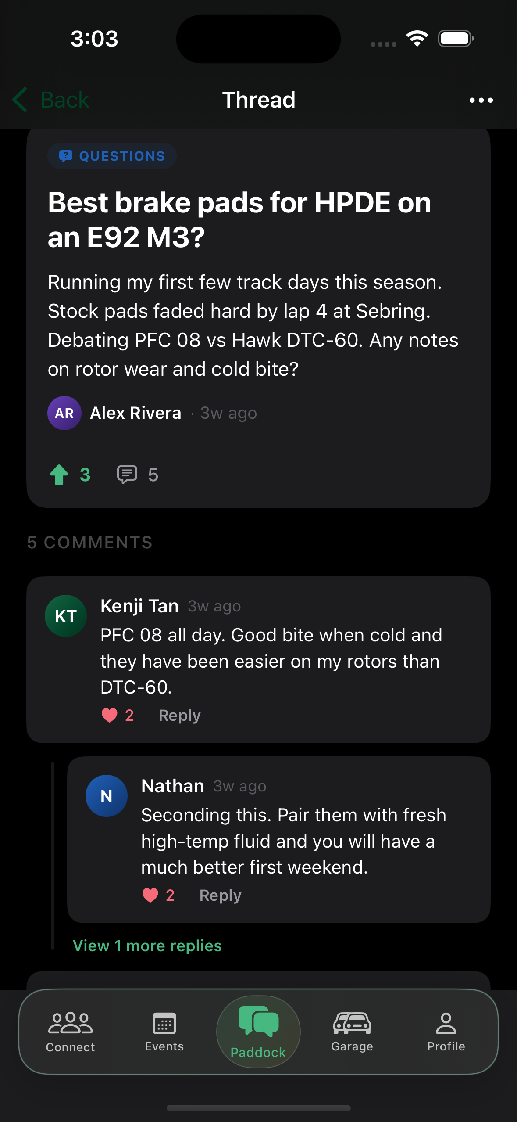Open the Connect tab

tap(71, 1032)
